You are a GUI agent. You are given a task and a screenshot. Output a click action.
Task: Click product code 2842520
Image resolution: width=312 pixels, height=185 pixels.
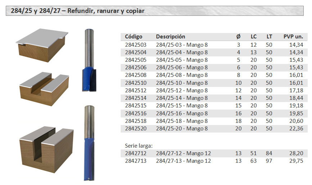(135, 129)
